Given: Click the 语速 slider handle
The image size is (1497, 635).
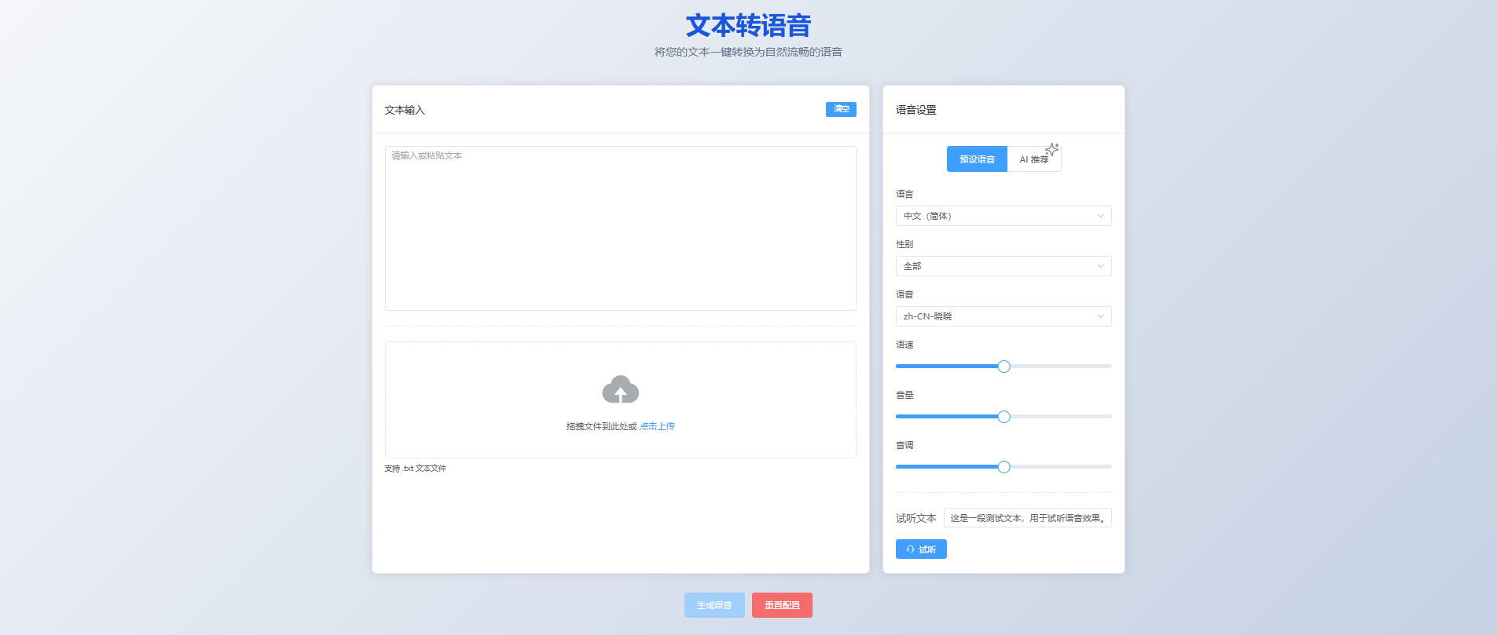Looking at the screenshot, I should [x=1004, y=367].
